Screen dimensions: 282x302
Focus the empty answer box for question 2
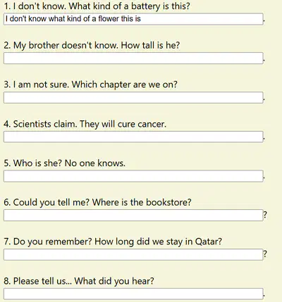pyautogui.click(x=133, y=58)
